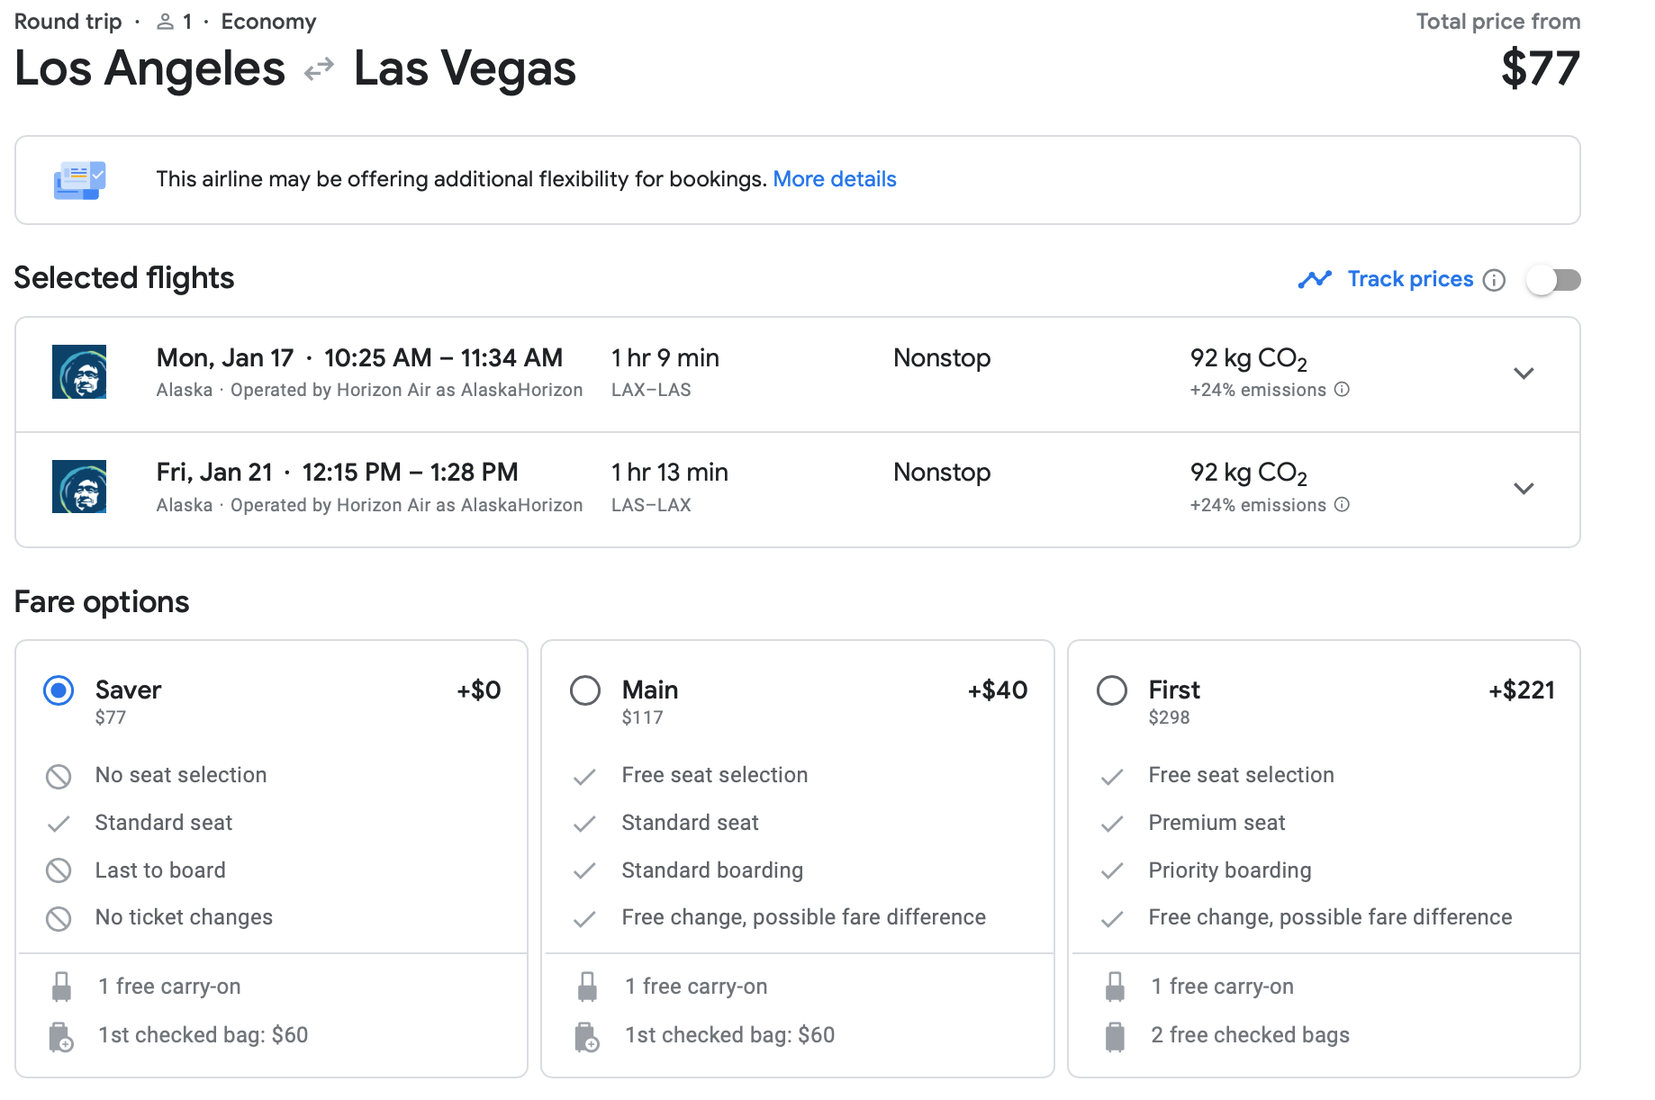The width and height of the screenshot is (1655, 1100).
Task: Expand the Fri, Jan 21 flight details
Action: click(1524, 489)
